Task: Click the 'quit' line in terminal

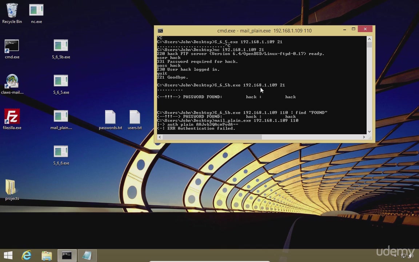Action: (162, 73)
